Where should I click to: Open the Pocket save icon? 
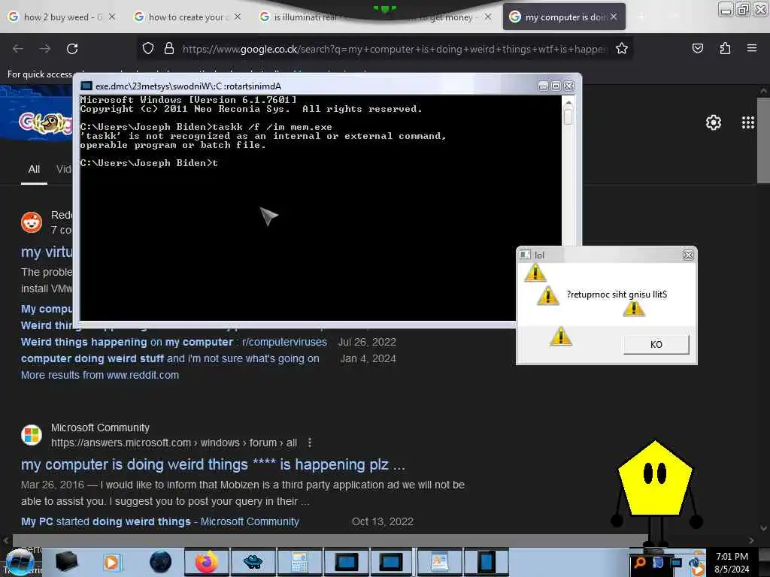pos(697,48)
